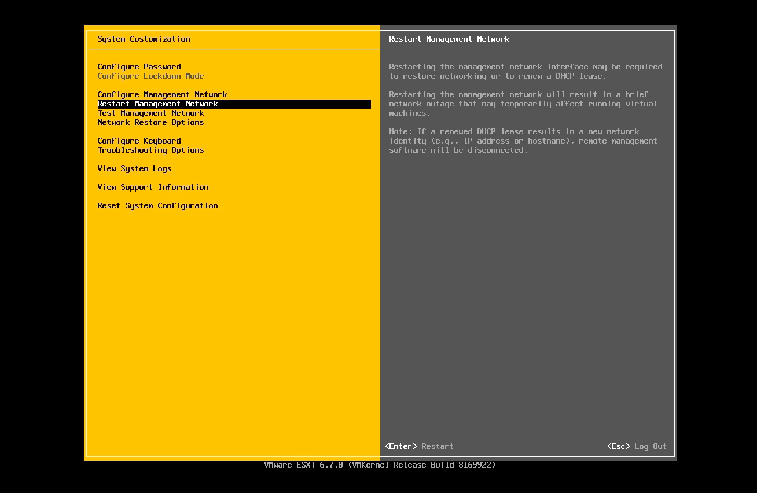Open Troubleshooting Options
The height and width of the screenshot is (493, 757).
(150, 150)
